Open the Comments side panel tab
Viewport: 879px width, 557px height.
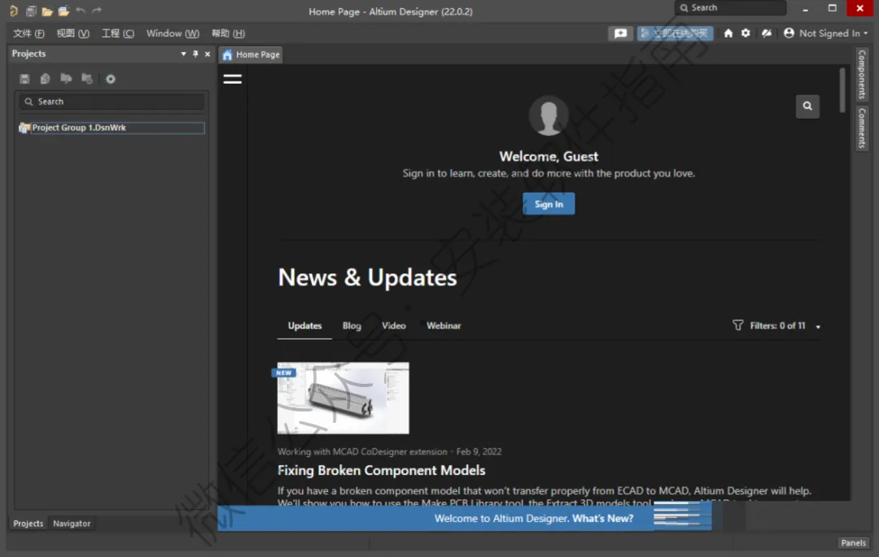pyautogui.click(x=862, y=128)
